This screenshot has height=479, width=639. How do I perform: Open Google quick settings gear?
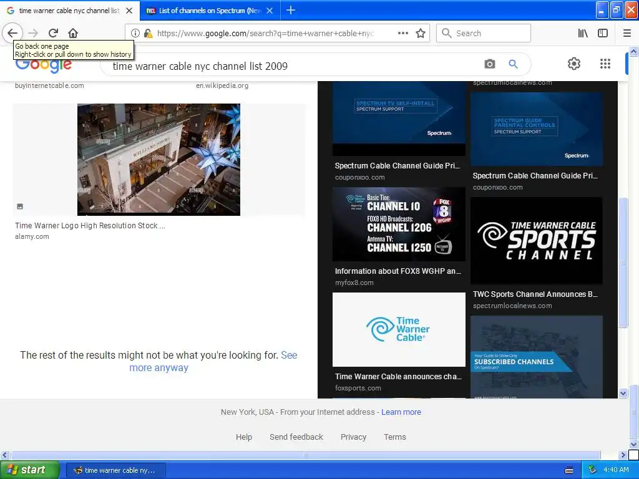tap(574, 64)
